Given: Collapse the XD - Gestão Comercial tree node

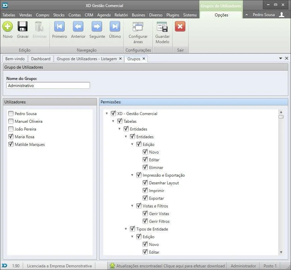Looking at the screenshot, I should click(107, 113).
